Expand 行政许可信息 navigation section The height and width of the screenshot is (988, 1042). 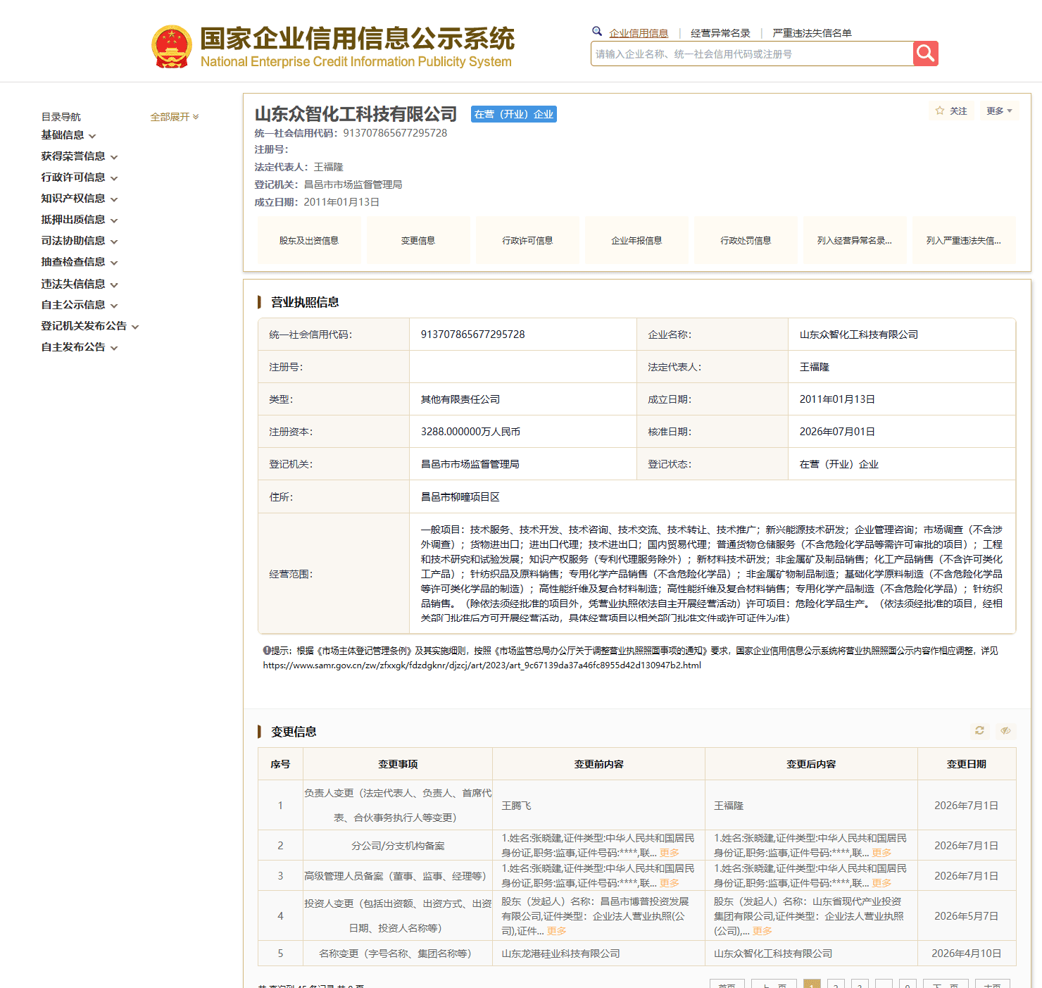pyautogui.click(x=79, y=177)
